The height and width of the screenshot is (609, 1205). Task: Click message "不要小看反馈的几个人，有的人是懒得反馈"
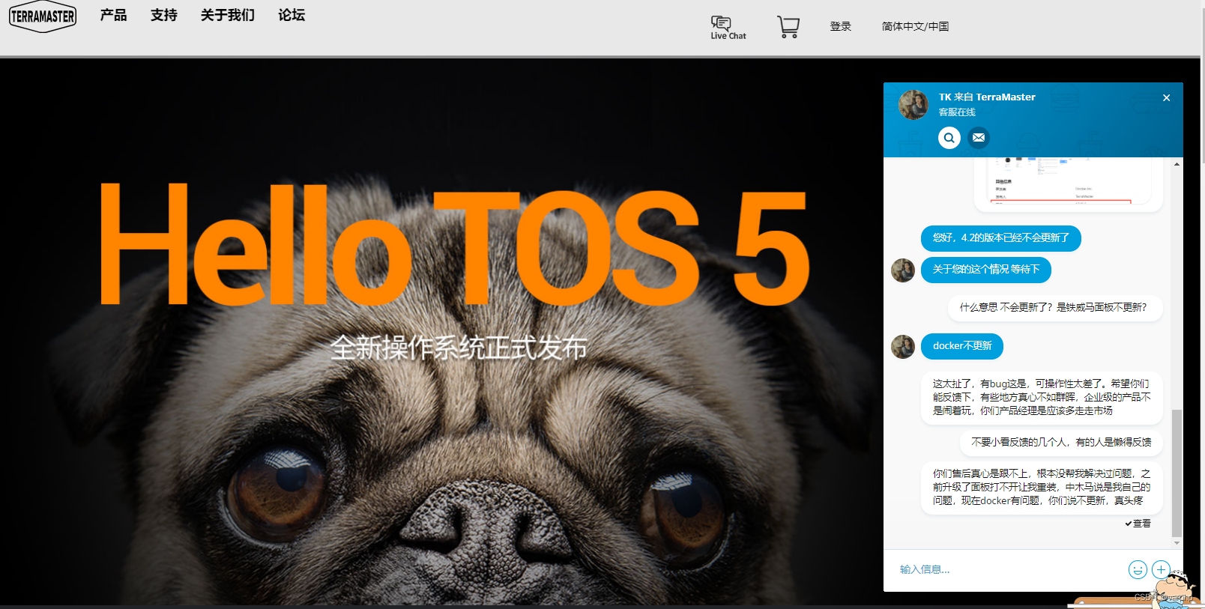click(x=1060, y=443)
